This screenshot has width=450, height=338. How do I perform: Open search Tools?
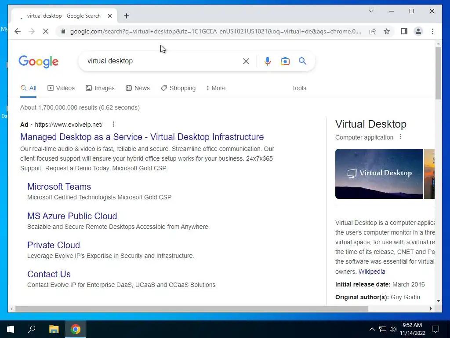click(x=299, y=88)
